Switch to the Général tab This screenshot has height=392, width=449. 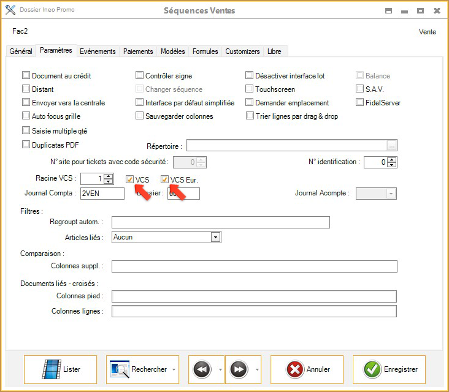21,51
